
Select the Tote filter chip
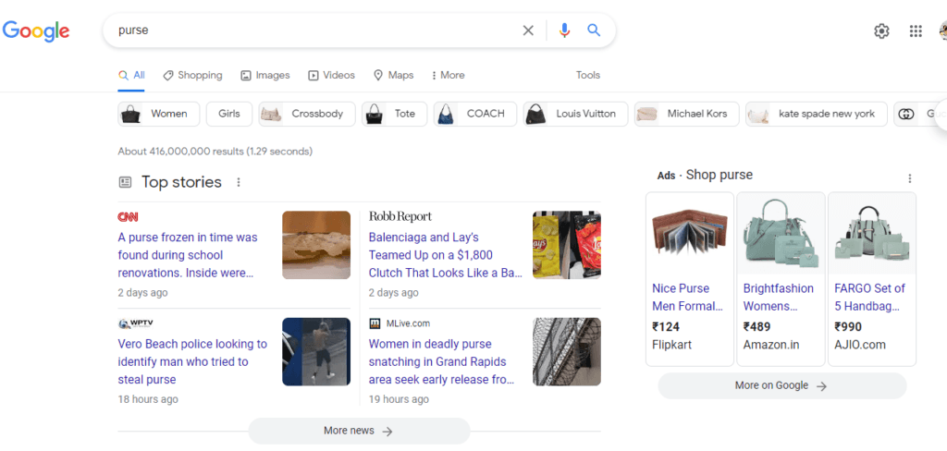[394, 114]
